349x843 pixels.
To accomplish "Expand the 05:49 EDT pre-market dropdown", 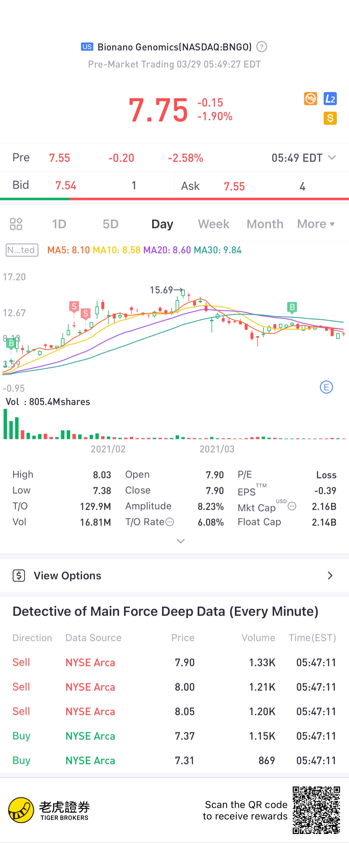I will (x=304, y=158).
